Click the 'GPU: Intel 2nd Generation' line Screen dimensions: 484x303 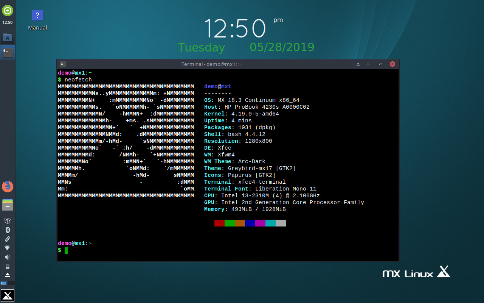pyautogui.click(x=284, y=203)
